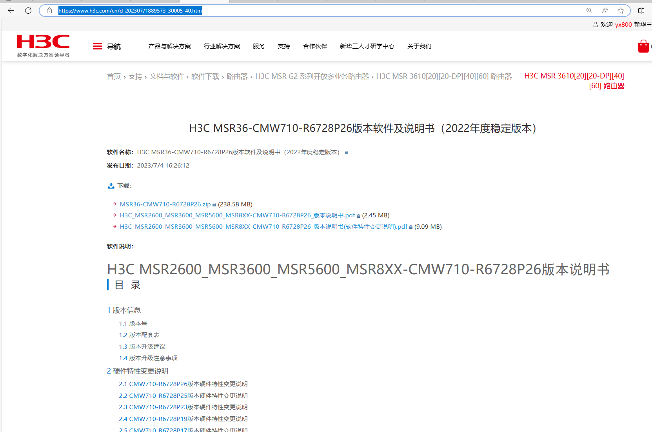
Task: Go to 支持 in the breadcrumb
Action: pyautogui.click(x=135, y=77)
